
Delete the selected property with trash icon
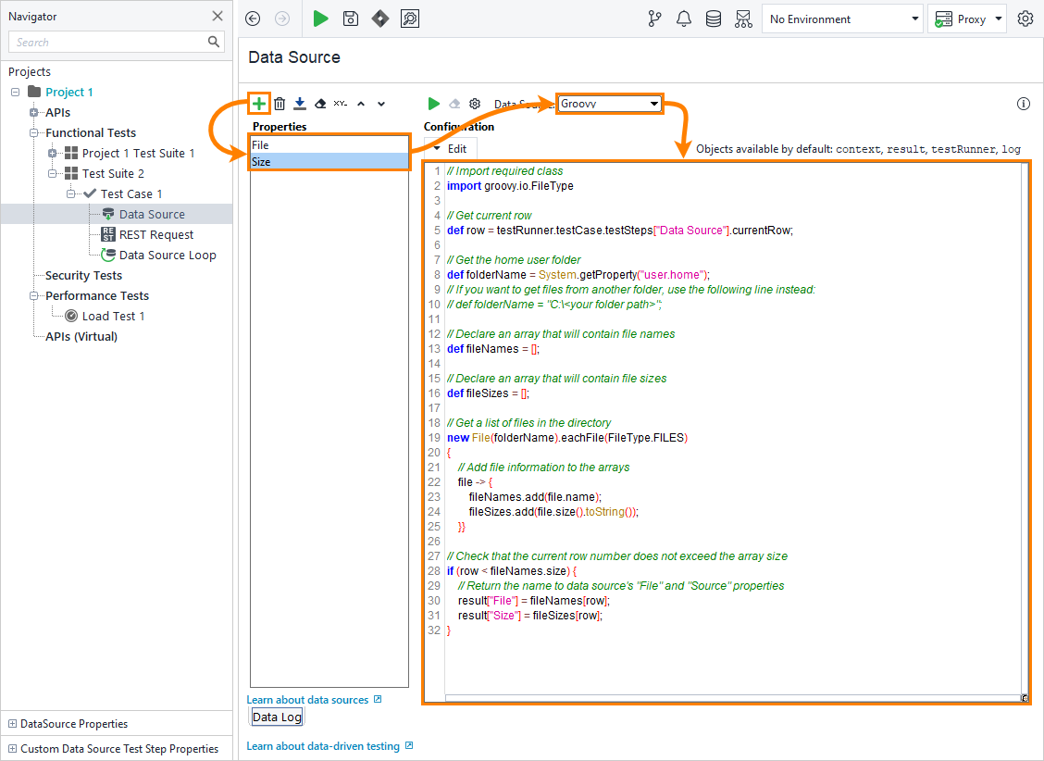[x=280, y=104]
